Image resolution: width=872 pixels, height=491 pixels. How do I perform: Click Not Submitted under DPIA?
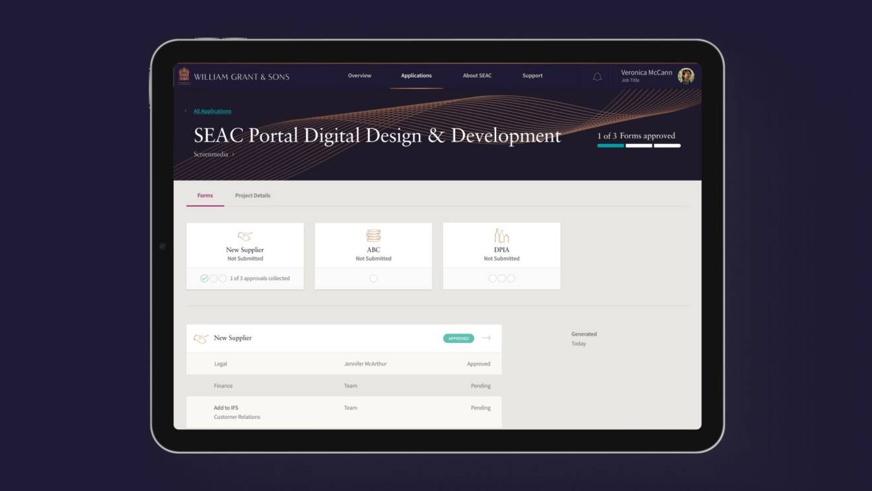click(x=501, y=259)
